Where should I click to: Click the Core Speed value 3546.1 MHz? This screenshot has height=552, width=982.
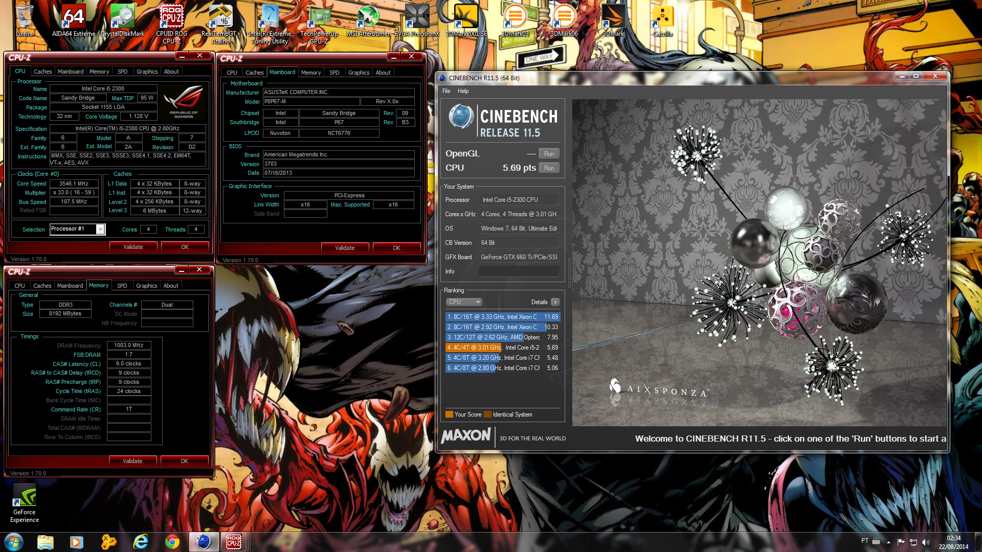pos(74,183)
